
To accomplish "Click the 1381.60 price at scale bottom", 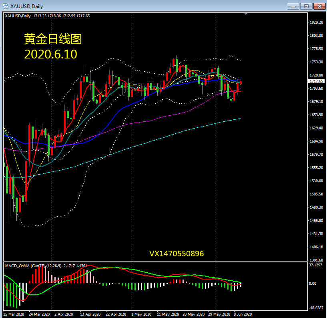I will [x=316, y=260].
